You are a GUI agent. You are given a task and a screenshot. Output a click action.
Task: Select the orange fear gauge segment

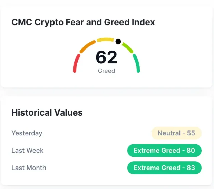(87, 46)
